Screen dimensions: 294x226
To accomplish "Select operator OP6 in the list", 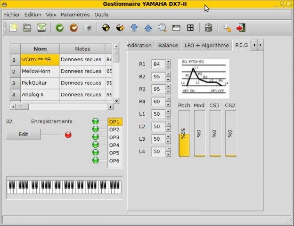I will tap(115, 161).
